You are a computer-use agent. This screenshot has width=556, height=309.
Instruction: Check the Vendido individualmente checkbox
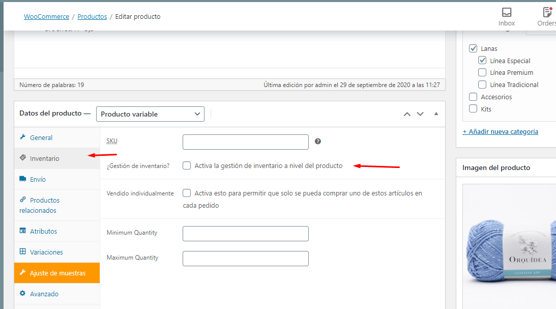(x=187, y=193)
